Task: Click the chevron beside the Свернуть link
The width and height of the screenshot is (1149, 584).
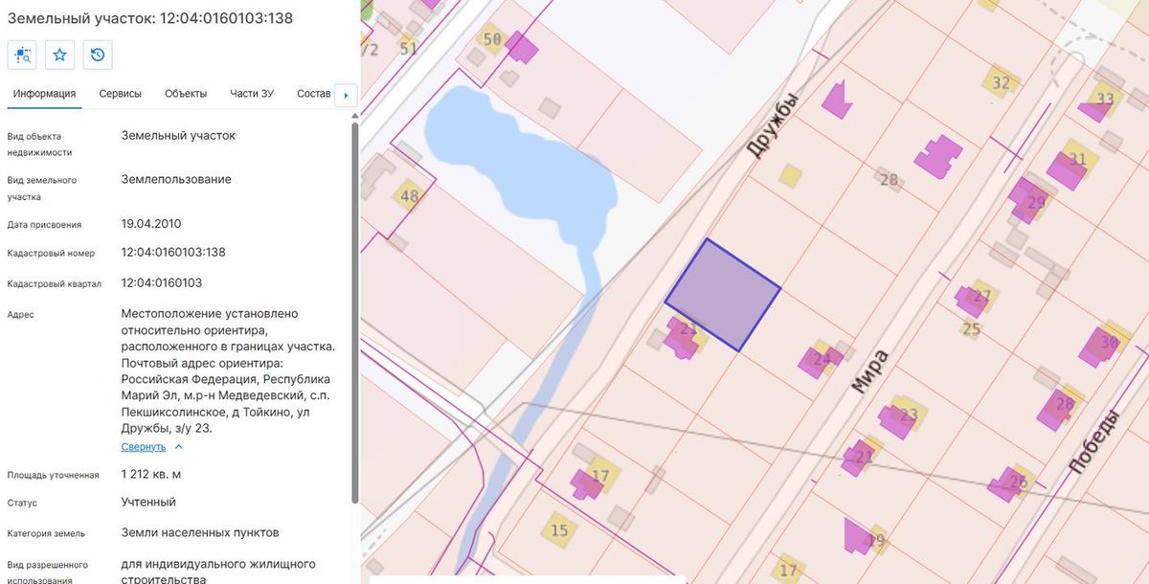Action: 179,447
